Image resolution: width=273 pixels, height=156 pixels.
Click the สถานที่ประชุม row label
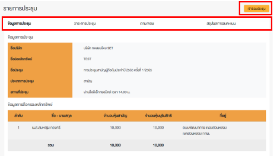click(x=19, y=92)
